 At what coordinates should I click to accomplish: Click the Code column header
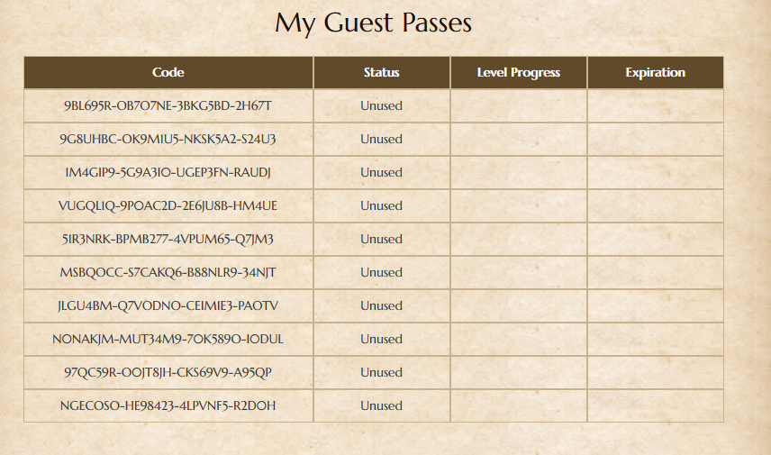point(168,72)
